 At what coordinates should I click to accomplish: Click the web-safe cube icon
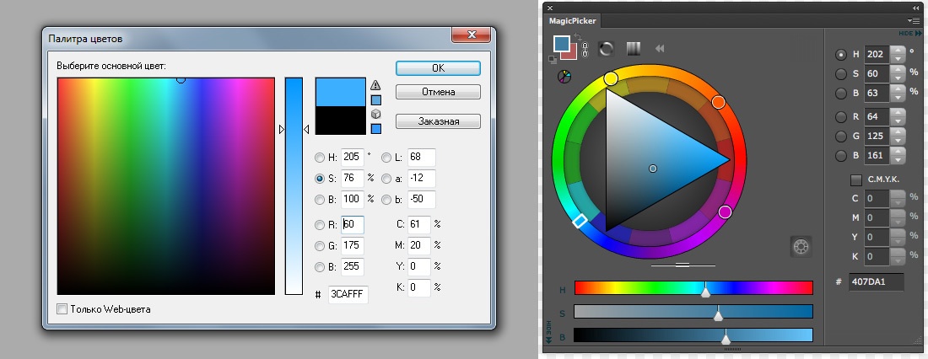(x=375, y=114)
